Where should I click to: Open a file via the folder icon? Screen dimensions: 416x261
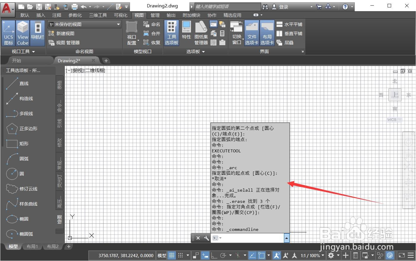[x=30, y=6]
